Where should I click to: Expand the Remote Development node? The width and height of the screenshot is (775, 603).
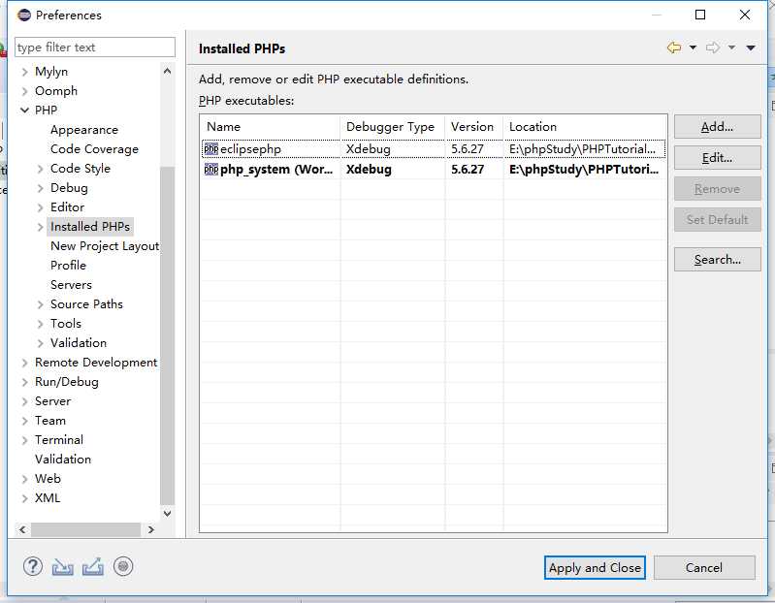(x=24, y=363)
